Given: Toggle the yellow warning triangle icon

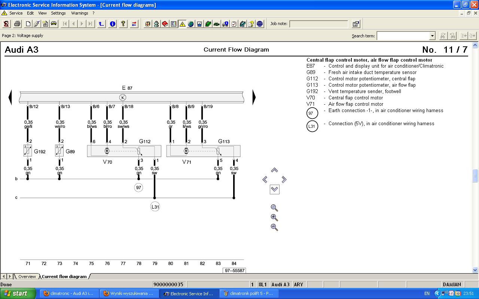Looking at the screenshot, I should [x=182, y=24].
